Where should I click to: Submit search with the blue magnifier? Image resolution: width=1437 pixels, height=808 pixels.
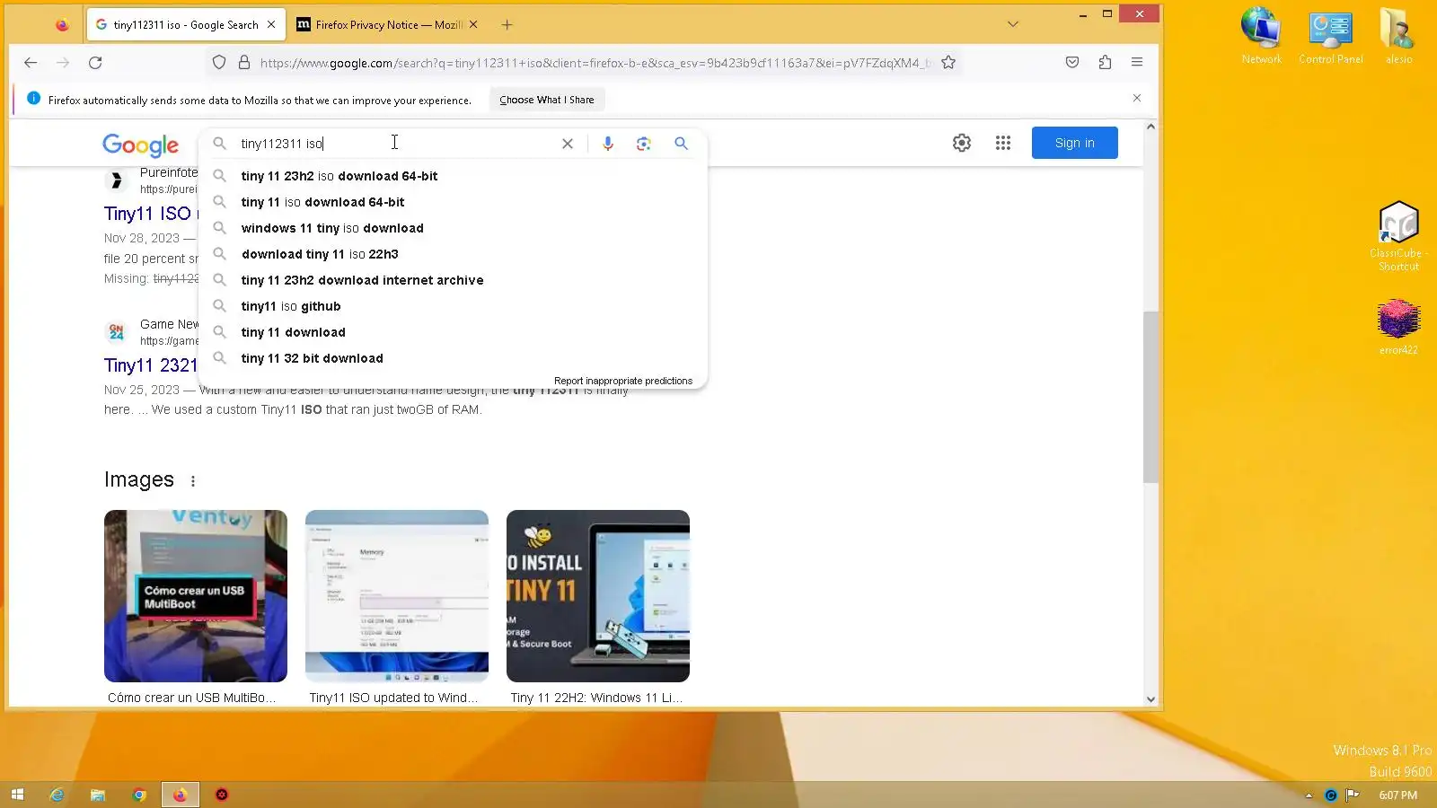681,144
